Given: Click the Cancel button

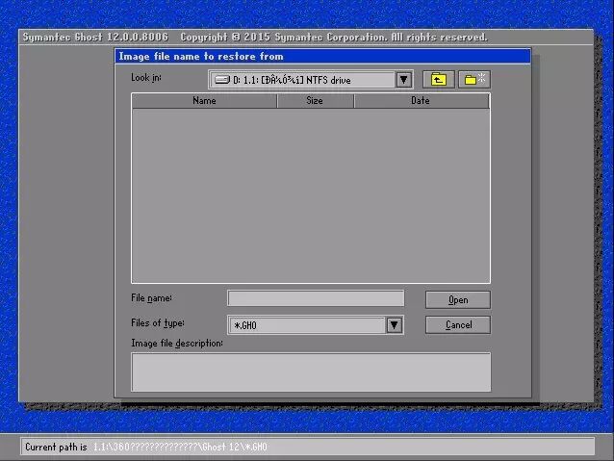Looking at the screenshot, I should [x=458, y=325].
